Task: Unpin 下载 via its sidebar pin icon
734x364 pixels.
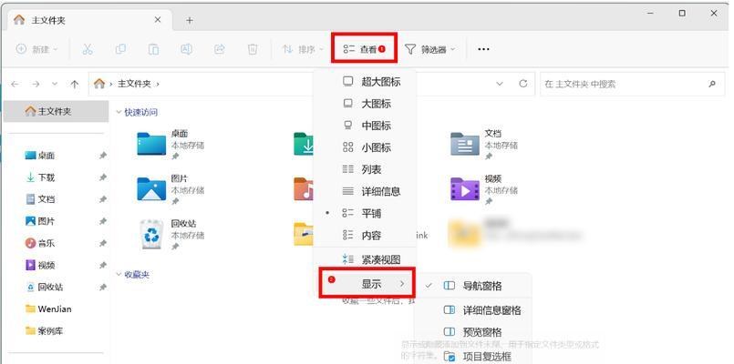Action: click(x=103, y=177)
